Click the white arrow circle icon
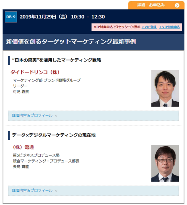The image size is (187, 205). [177, 5]
